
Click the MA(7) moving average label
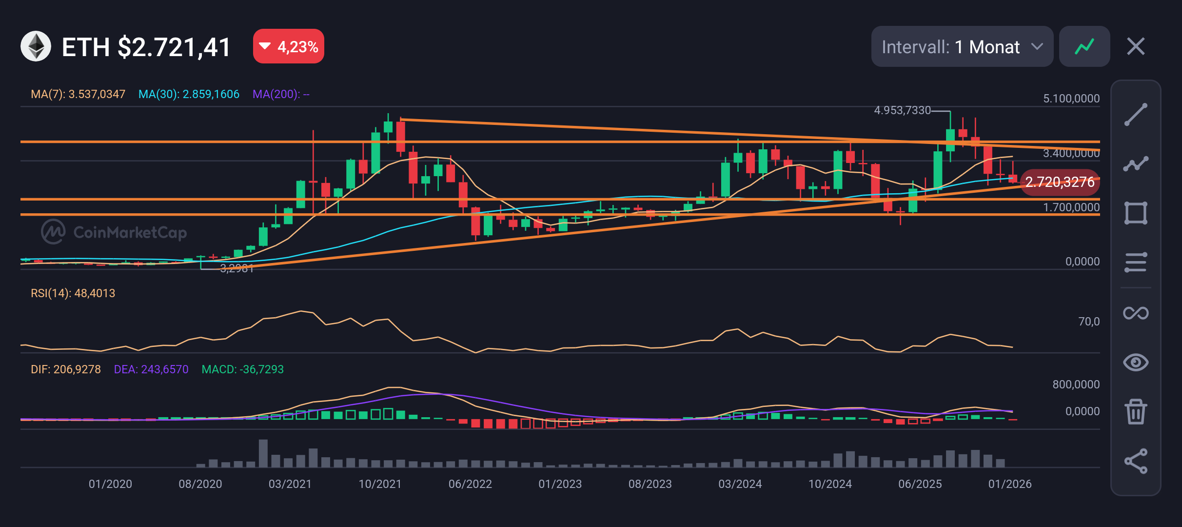coord(78,94)
